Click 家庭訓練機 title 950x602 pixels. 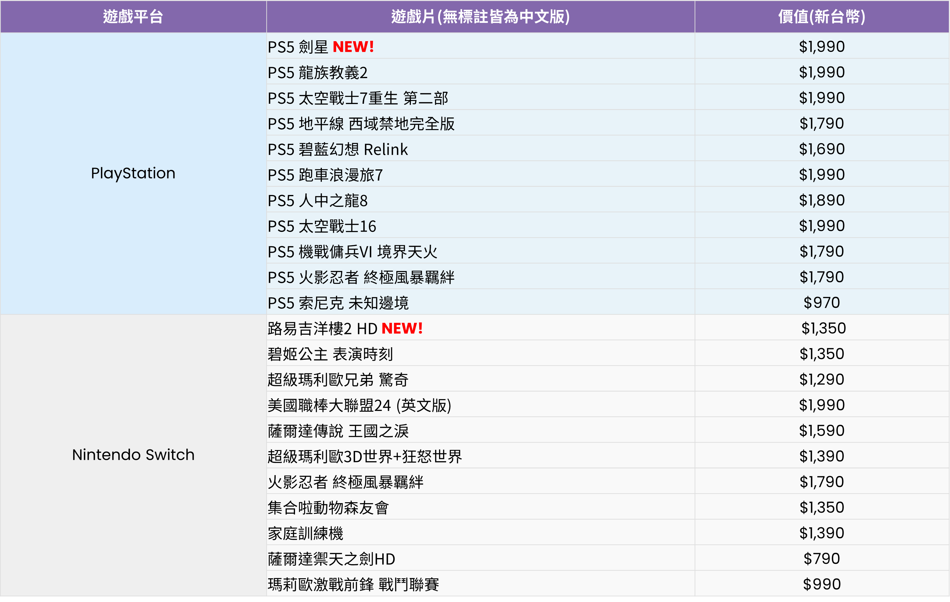coord(305,533)
